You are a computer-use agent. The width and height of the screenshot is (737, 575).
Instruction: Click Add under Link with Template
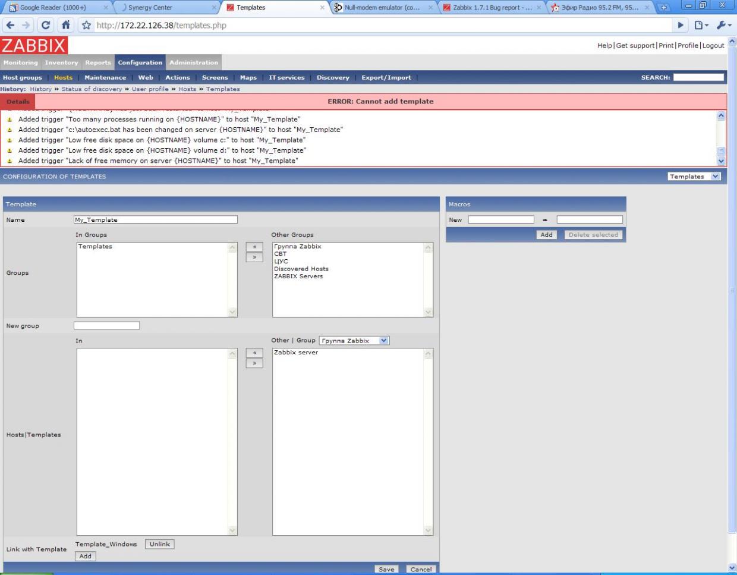86,557
